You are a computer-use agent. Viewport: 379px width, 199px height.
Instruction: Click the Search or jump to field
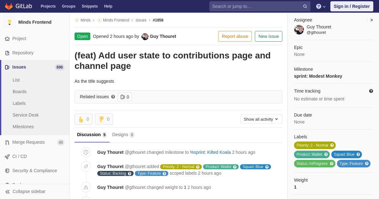click(260, 6)
